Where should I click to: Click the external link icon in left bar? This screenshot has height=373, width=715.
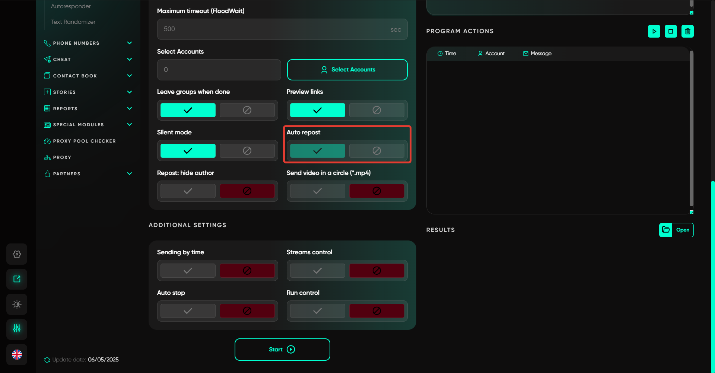tap(17, 279)
